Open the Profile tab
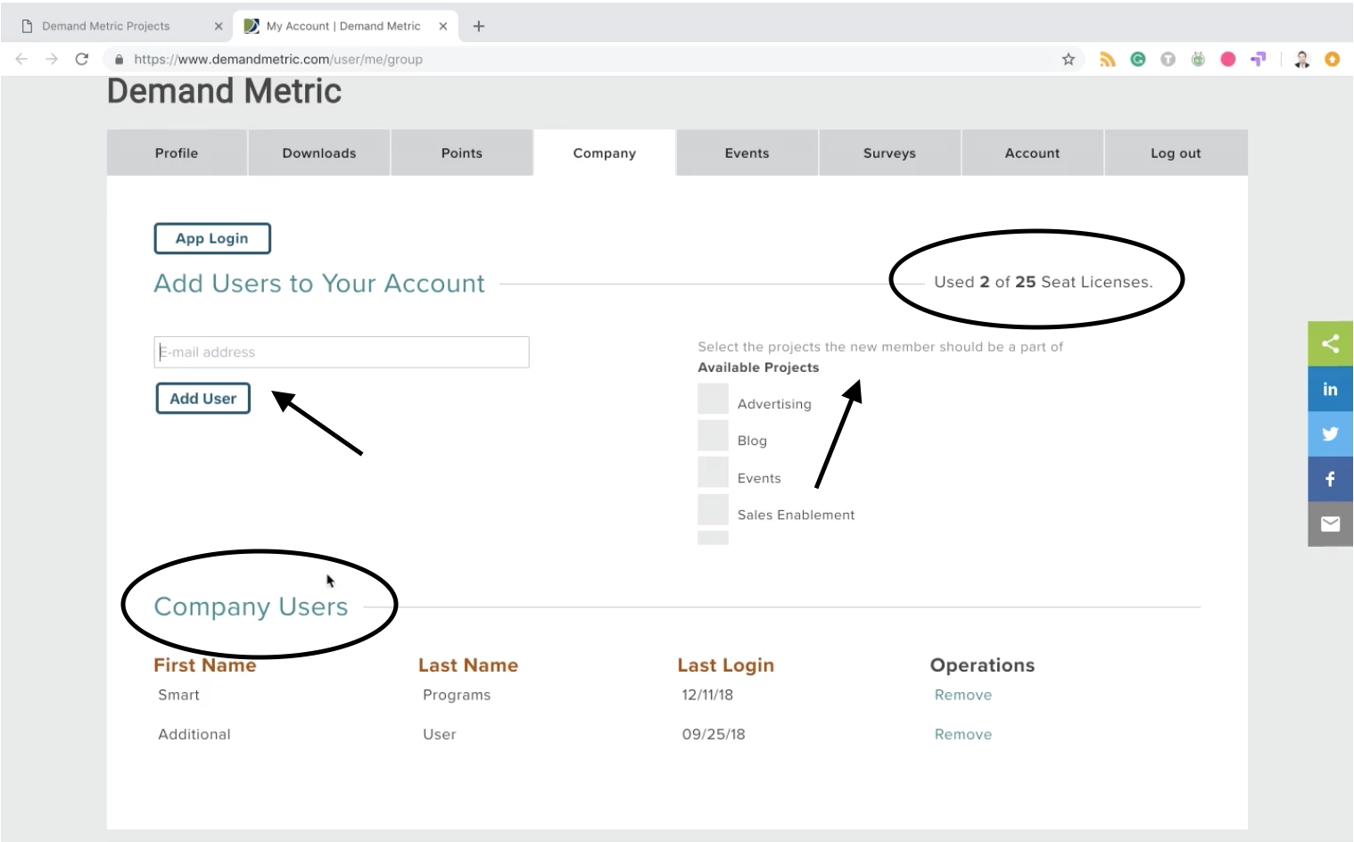The height and width of the screenshot is (842, 1354). point(177,153)
